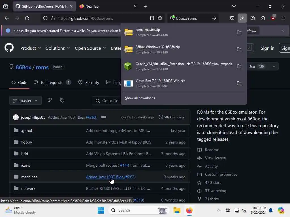Open the .github folder

pyautogui.click(x=27, y=131)
